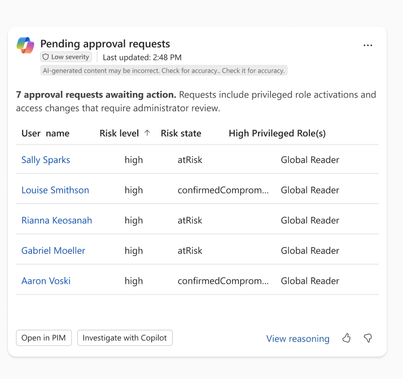Click Louise Smithson's high risk level
403x379 pixels.
(134, 190)
